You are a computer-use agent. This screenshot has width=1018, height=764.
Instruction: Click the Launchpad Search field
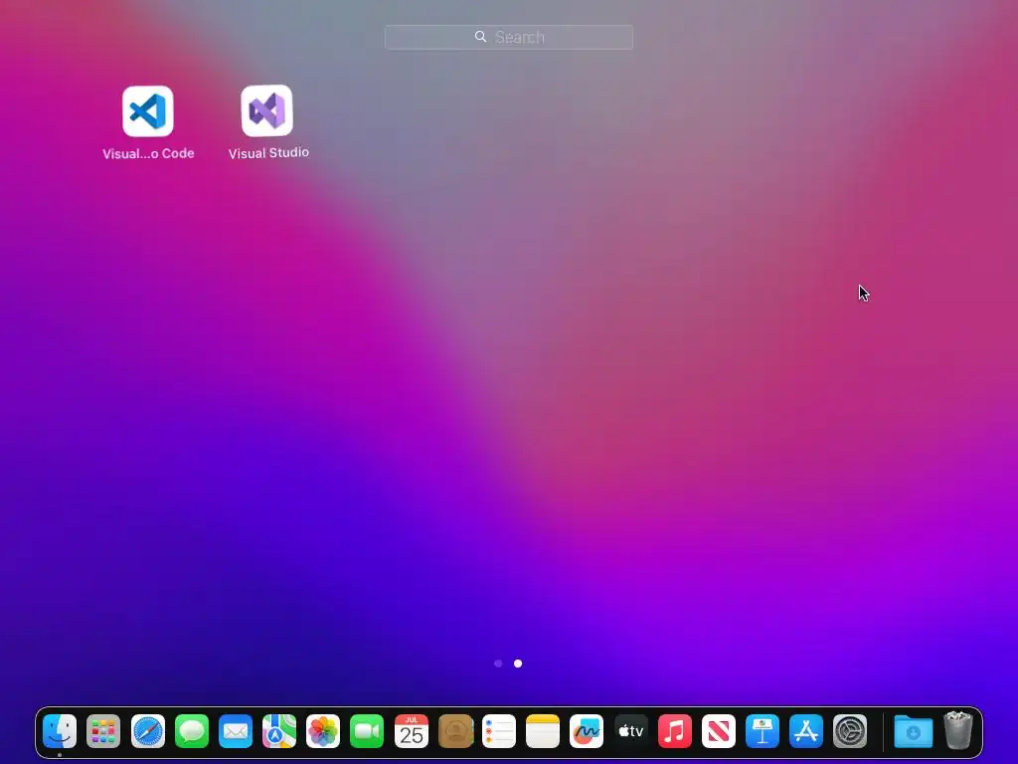(x=508, y=37)
